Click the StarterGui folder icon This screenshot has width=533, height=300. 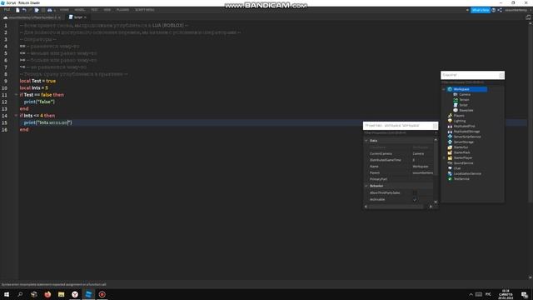450,147
